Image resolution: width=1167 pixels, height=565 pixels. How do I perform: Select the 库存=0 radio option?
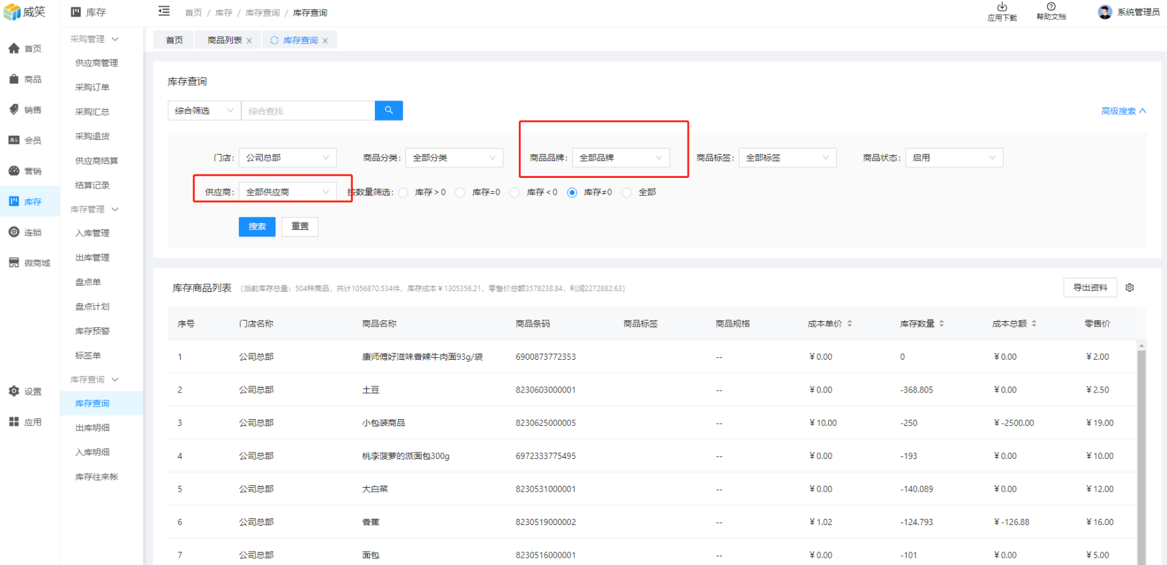[460, 193]
